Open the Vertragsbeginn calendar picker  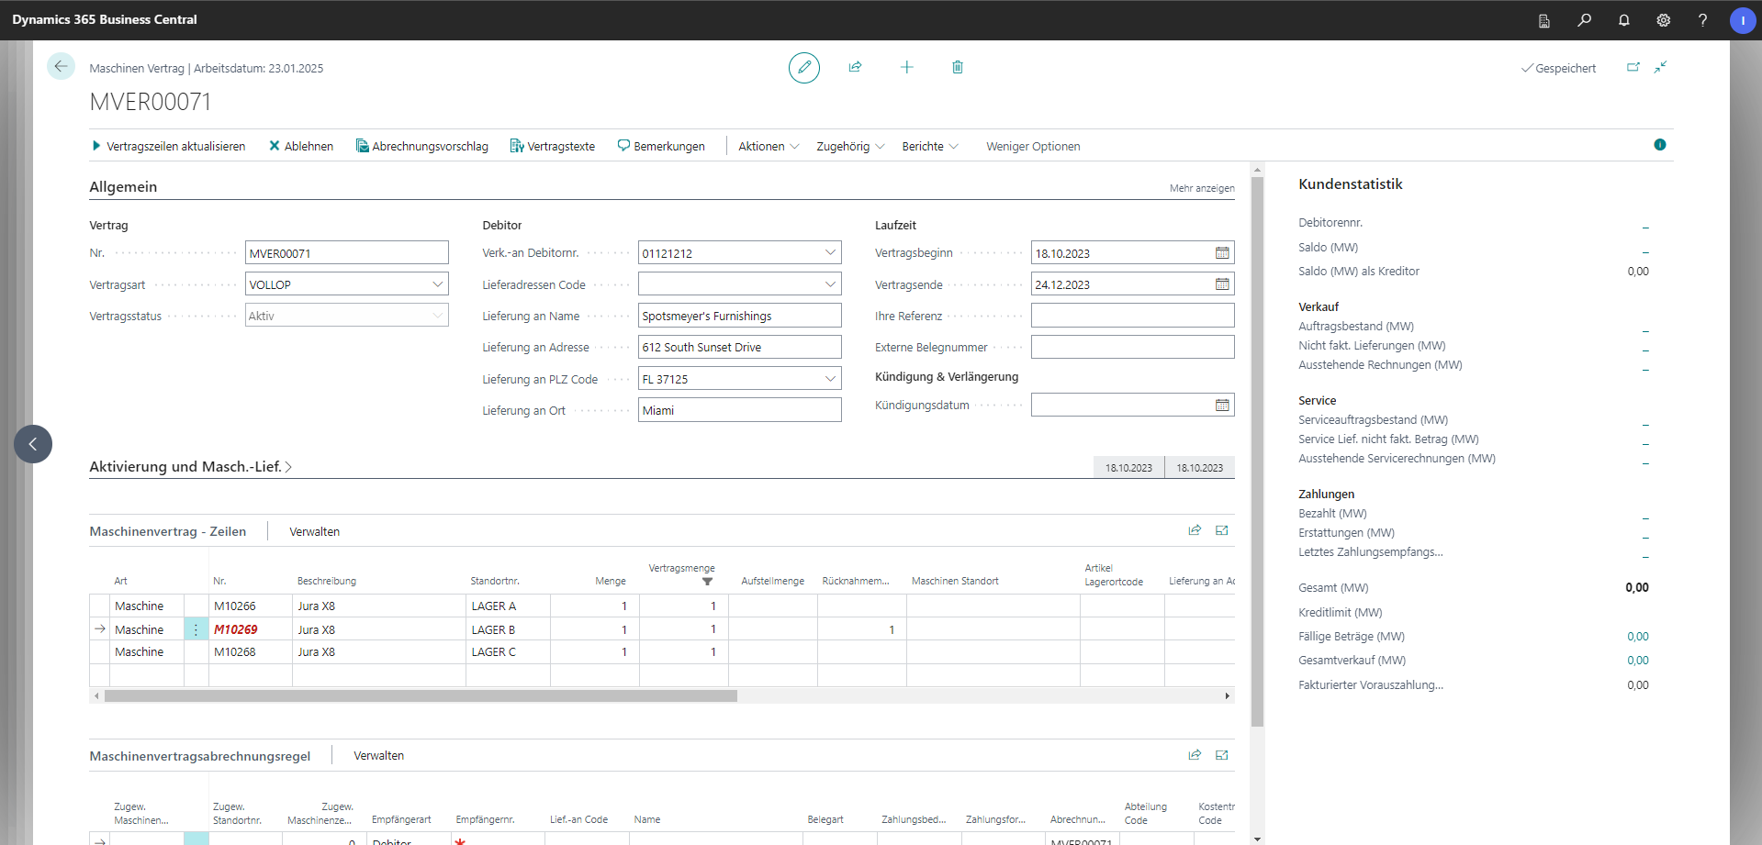coord(1221,253)
